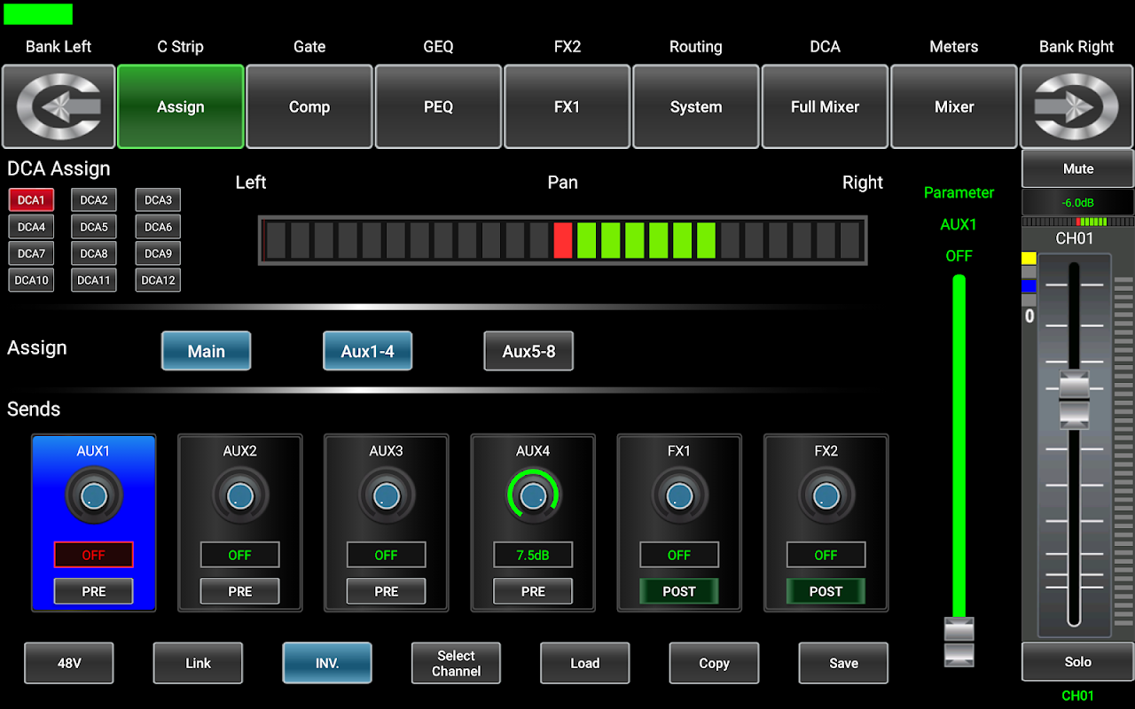Toggle the INV. phase invert button

click(327, 663)
